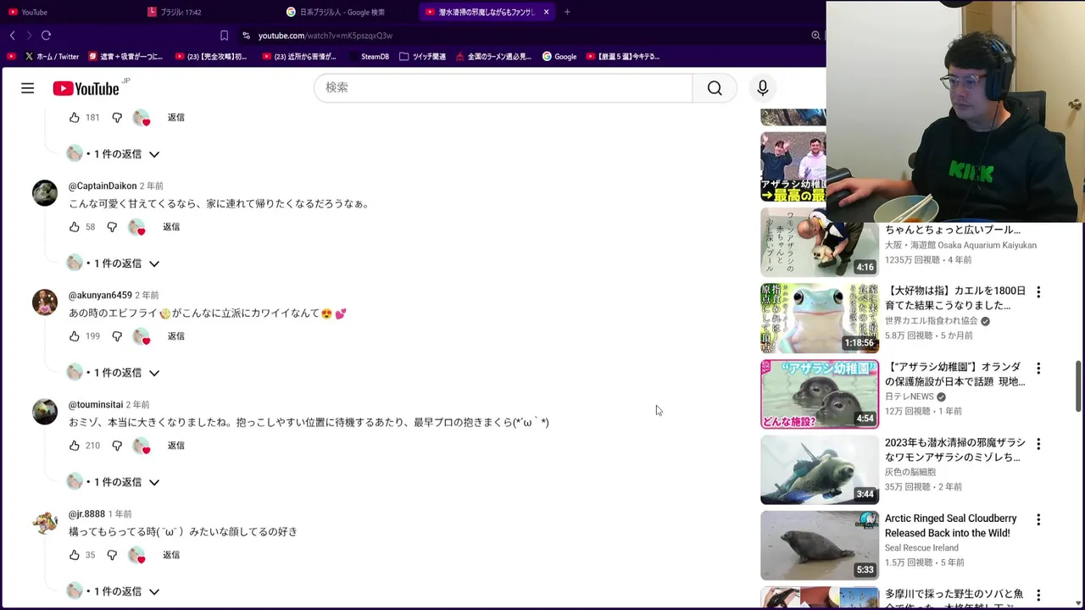Open the Seal Rescue Ireland channel link
Screen dimensions: 1085x610
pos(921,548)
